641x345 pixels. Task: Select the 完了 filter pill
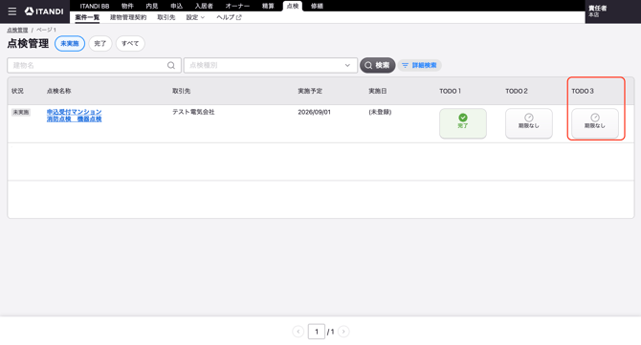[100, 44]
